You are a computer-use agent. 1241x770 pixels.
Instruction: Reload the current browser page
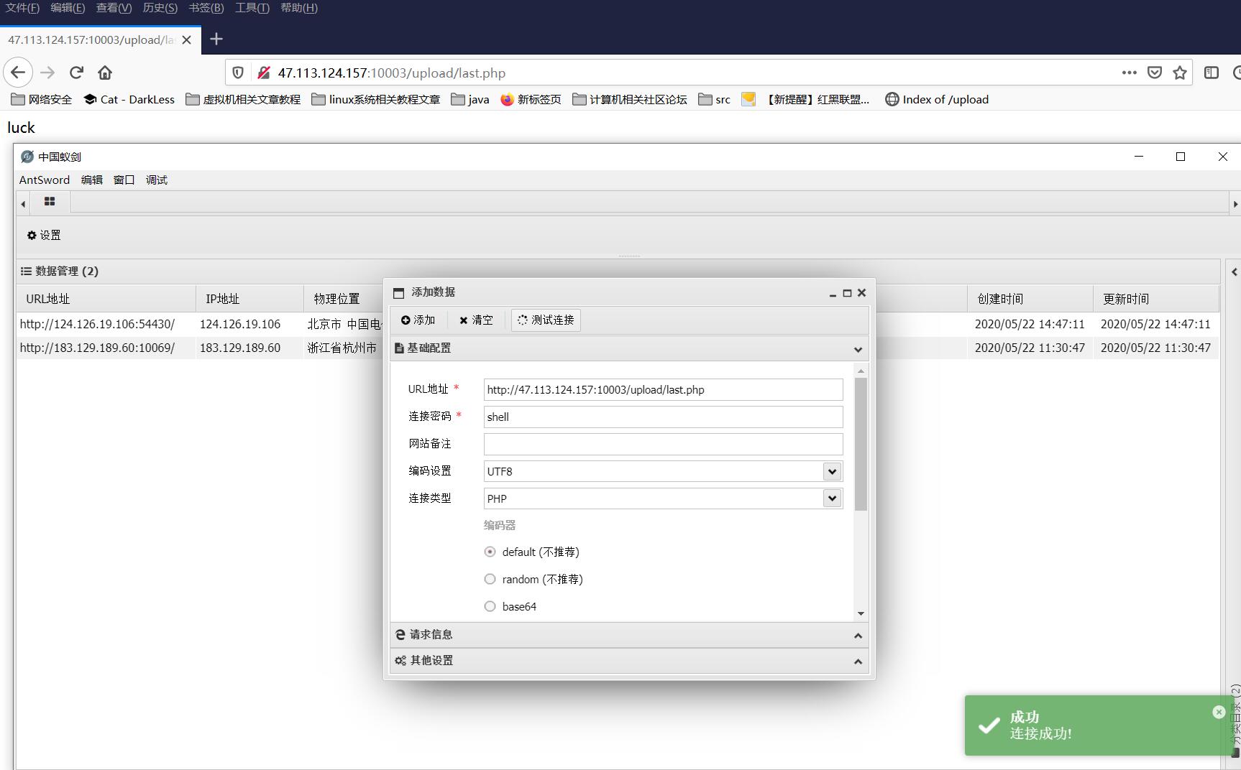[x=76, y=73]
